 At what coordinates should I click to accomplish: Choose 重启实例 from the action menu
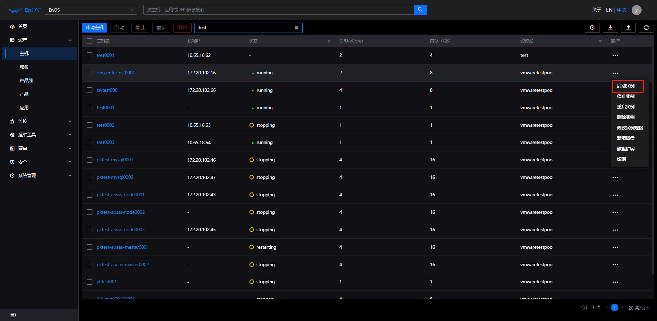click(x=626, y=107)
